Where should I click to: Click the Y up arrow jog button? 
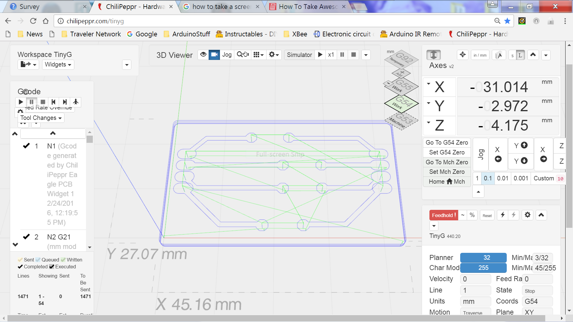pos(521,145)
